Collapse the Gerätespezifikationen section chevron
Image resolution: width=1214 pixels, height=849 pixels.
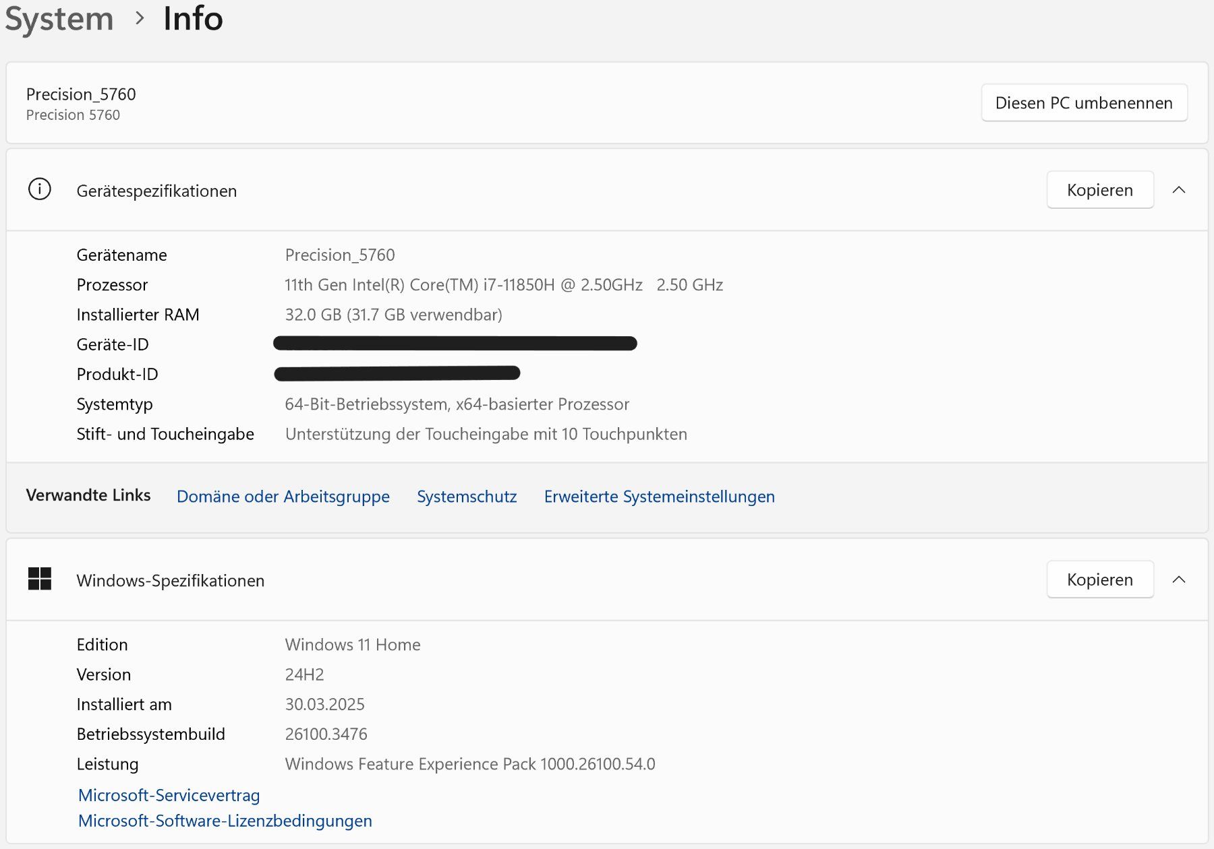[x=1179, y=190]
